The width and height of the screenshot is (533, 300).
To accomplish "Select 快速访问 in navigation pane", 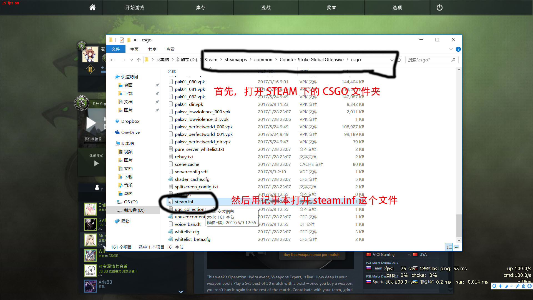I will [x=129, y=77].
